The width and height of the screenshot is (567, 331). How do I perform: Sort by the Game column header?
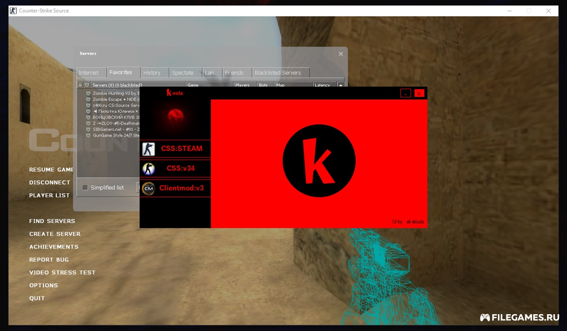pyautogui.click(x=210, y=85)
